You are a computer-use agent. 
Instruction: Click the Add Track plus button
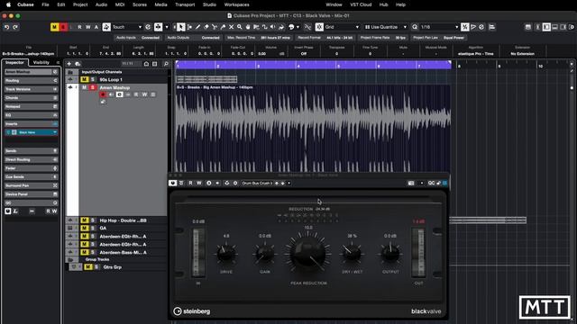(x=69, y=64)
